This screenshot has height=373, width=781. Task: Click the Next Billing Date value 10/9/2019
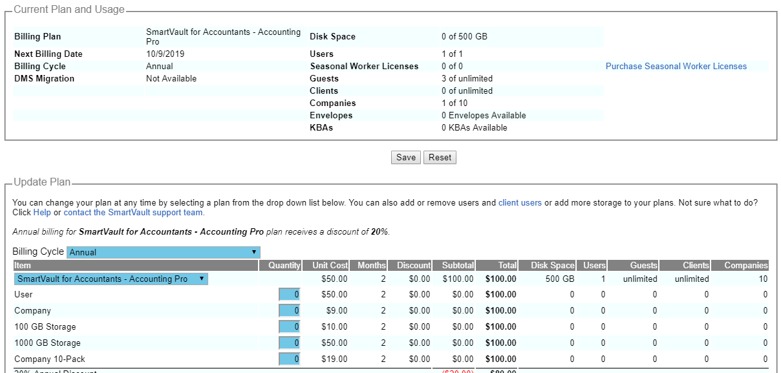tap(165, 54)
